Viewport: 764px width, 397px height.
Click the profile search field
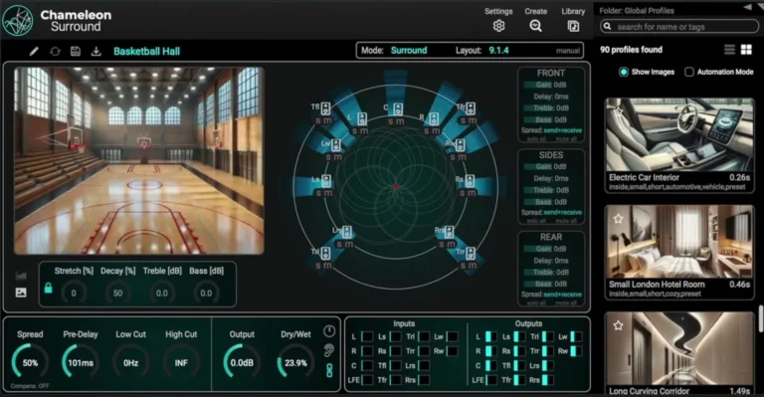click(x=679, y=27)
